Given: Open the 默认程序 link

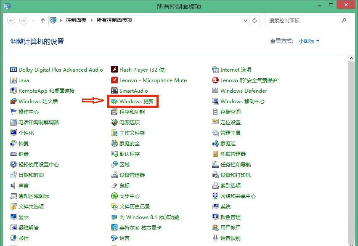Looking at the screenshot, I should click(130, 154).
